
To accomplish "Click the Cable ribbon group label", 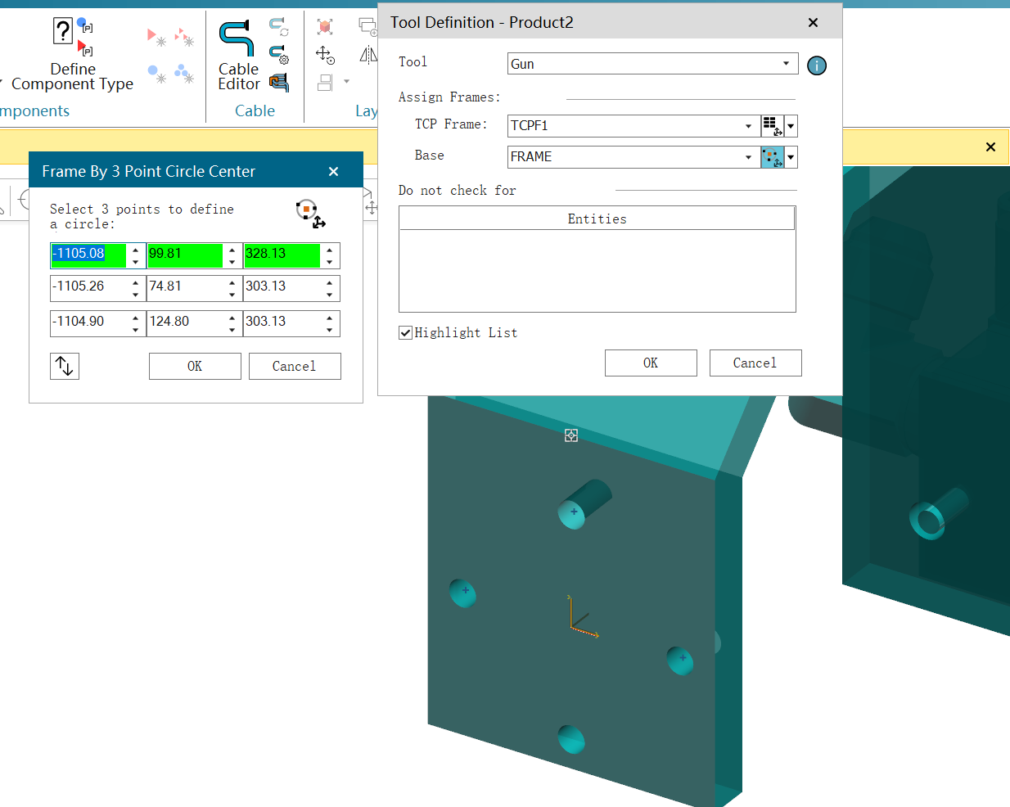I will [x=255, y=110].
